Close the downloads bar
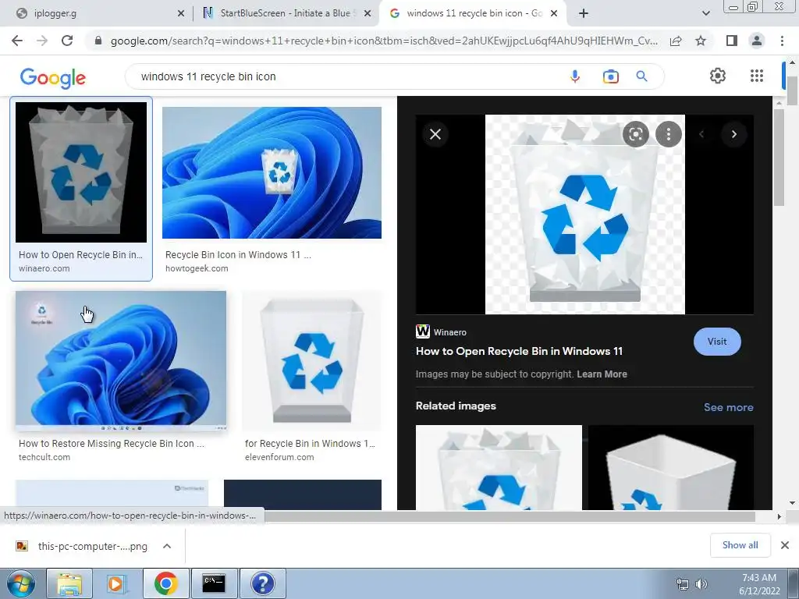This screenshot has width=799, height=599. (x=785, y=545)
